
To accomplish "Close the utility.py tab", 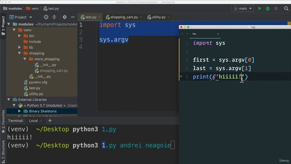I will [169, 17].
